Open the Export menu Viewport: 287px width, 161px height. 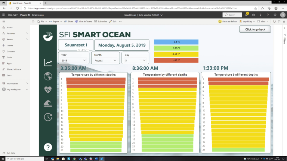coord(56,22)
